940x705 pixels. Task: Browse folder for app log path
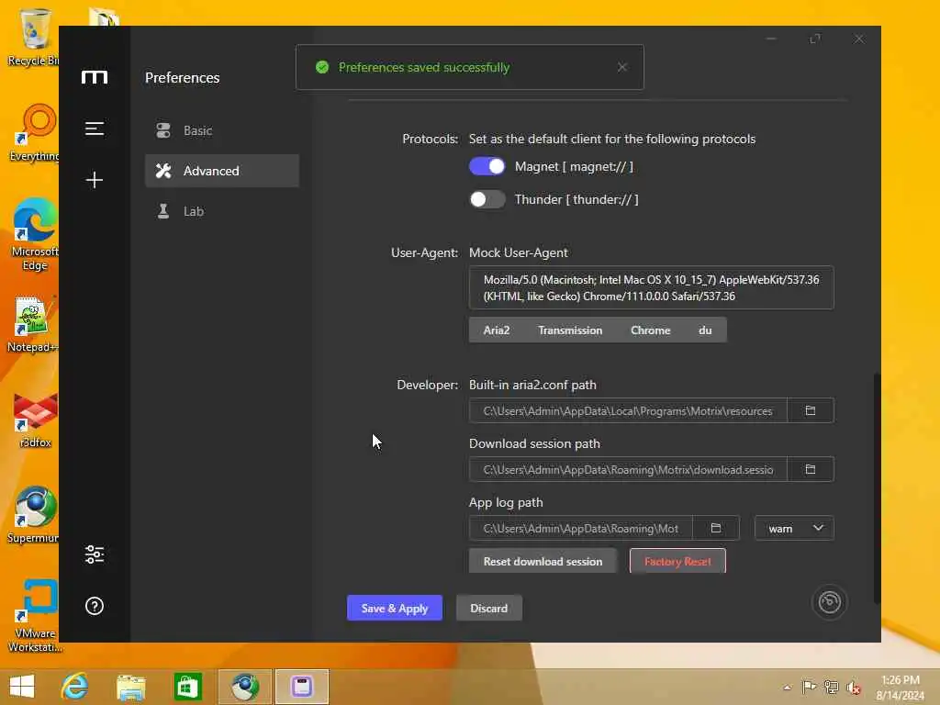point(716,528)
